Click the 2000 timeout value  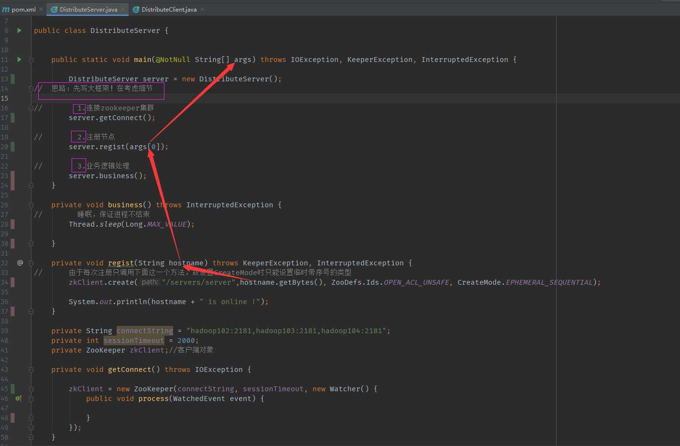click(186, 340)
